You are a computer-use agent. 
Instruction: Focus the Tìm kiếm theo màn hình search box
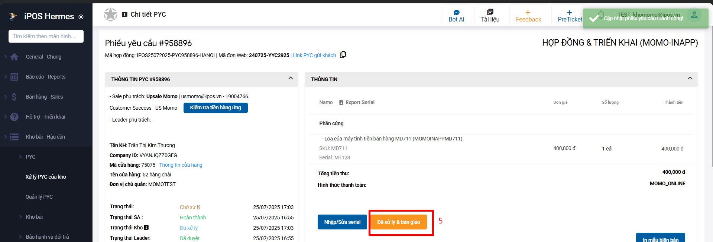coord(46,36)
